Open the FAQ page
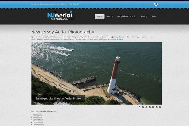 (154, 16)
